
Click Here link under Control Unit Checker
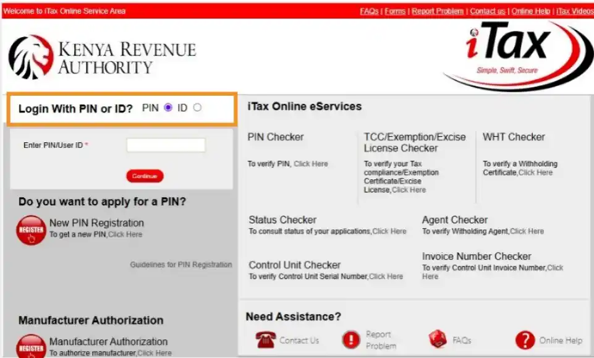[x=386, y=276]
